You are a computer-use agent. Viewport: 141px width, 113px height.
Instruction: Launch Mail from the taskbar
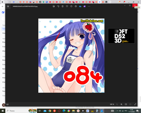point(45,111)
